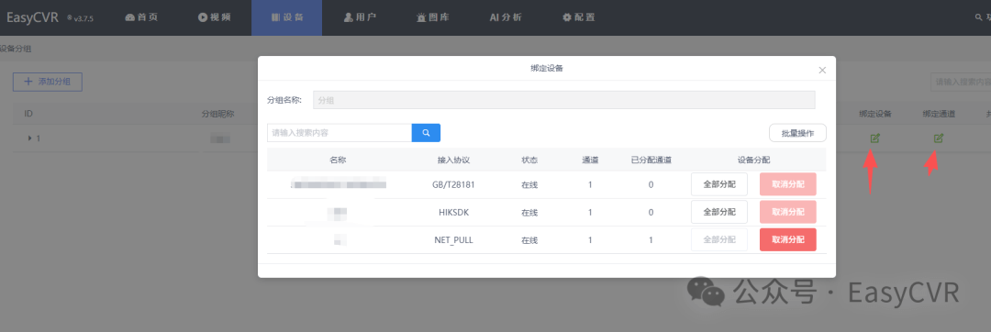
Task: Click the blue search magnifier button
Action: pos(426,133)
